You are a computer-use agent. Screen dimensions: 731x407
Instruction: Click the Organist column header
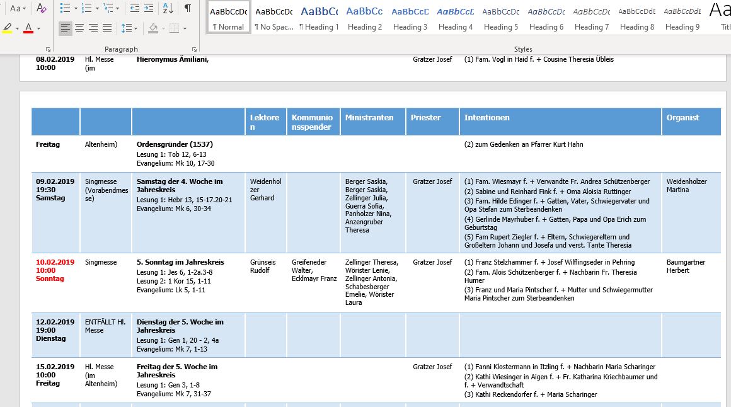[x=691, y=122]
